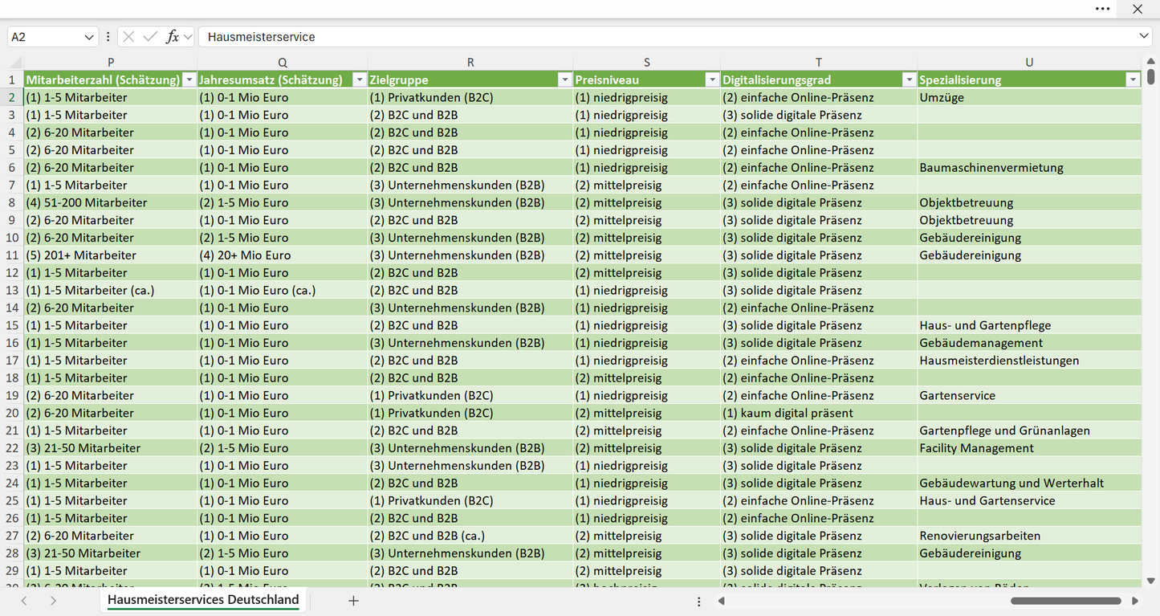Screen dimensions: 1160x616
Task: Select column T header
Action: [819, 62]
